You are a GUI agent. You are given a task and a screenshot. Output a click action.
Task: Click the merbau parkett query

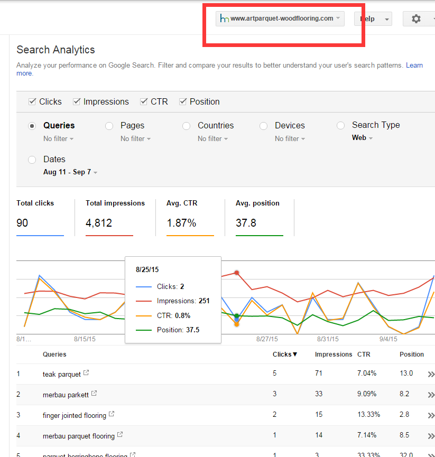tap(66, 395)
